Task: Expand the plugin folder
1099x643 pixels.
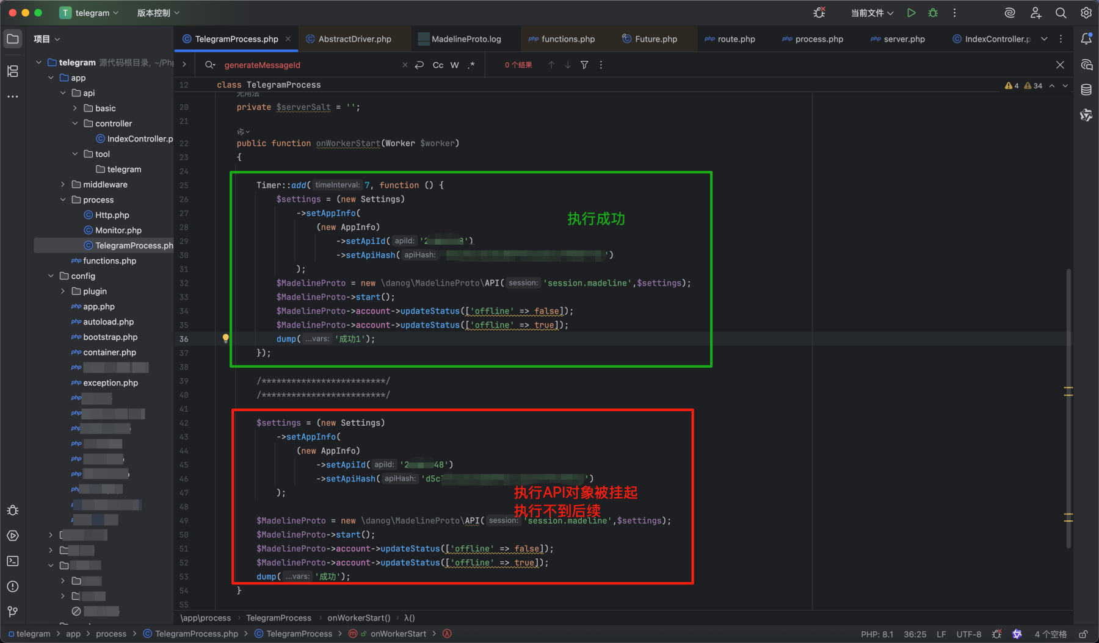Action: click(63, 291)
